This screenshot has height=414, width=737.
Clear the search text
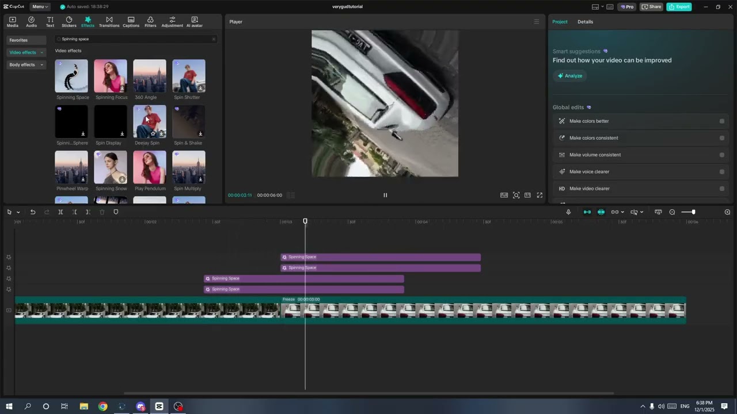pos(214,39)
